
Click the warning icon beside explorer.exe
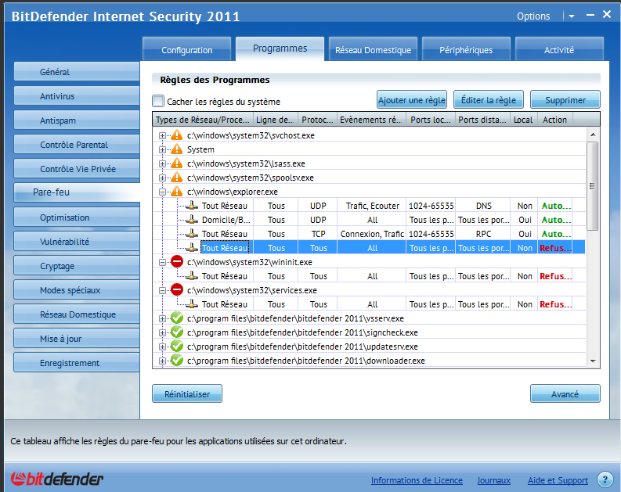177,192
